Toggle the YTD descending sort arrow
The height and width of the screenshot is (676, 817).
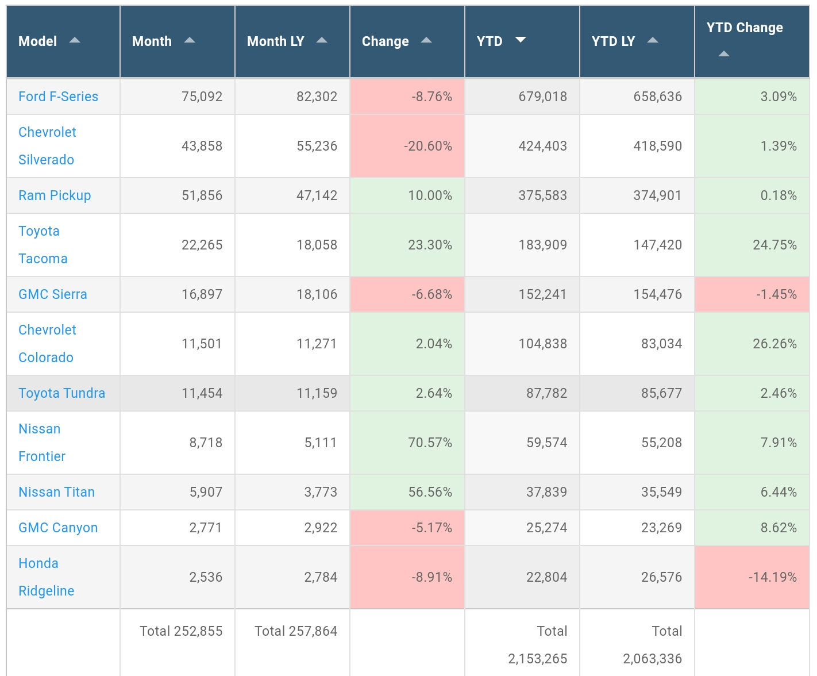521,40
